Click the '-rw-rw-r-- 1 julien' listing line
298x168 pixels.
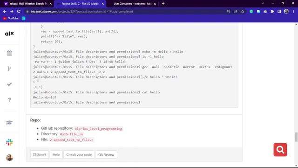(x=79, y=62)
